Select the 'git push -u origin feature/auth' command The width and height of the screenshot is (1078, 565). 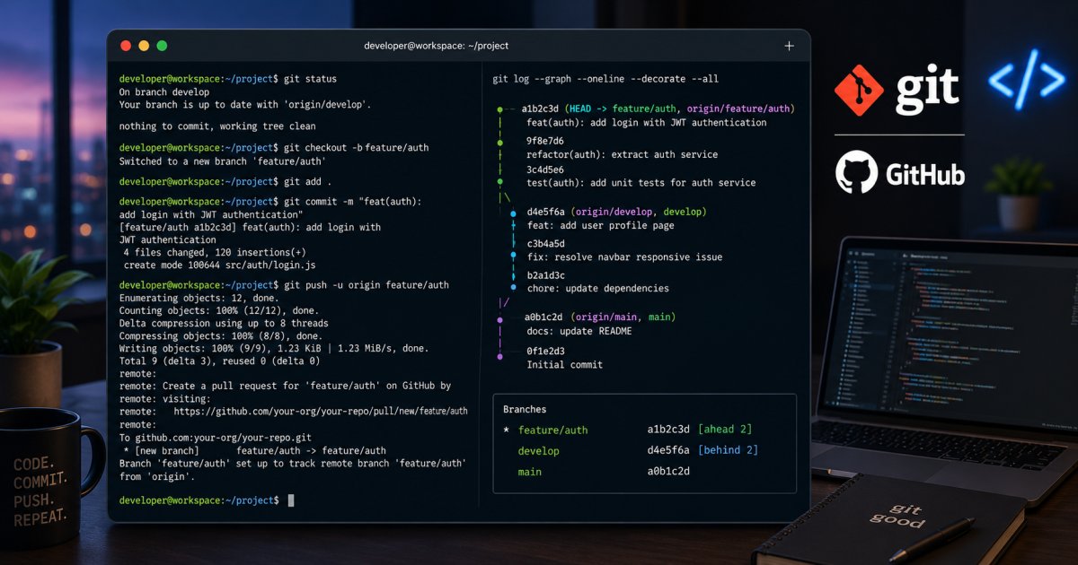pos(284,285)
